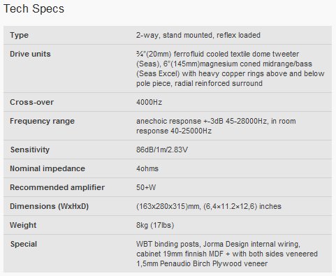Click the ferrofluid cooled tweeter description
Viewport: 336px width, 276px height.
tap(231, 68)
